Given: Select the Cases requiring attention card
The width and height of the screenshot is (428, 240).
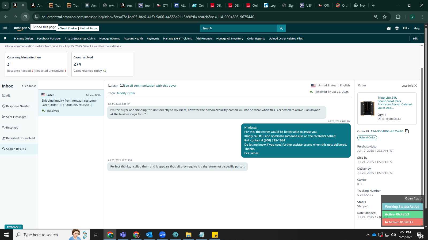Looking at the screenshot, I should (37, 64).
